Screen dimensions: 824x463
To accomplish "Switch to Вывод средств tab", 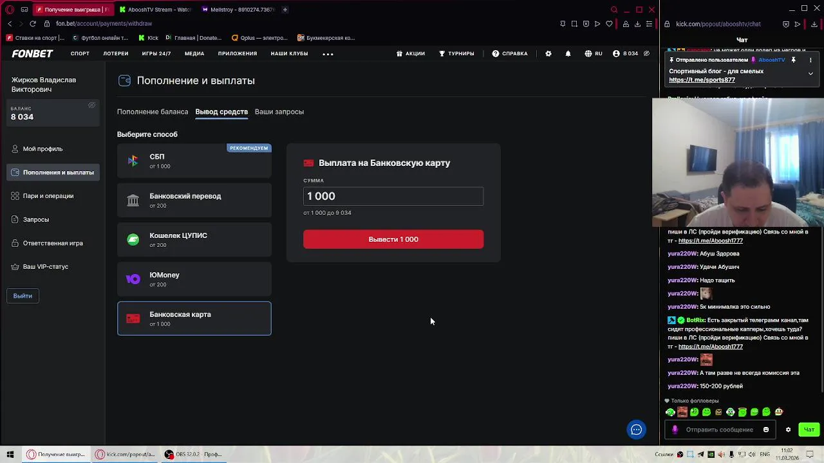I will (x=221, y=112).
